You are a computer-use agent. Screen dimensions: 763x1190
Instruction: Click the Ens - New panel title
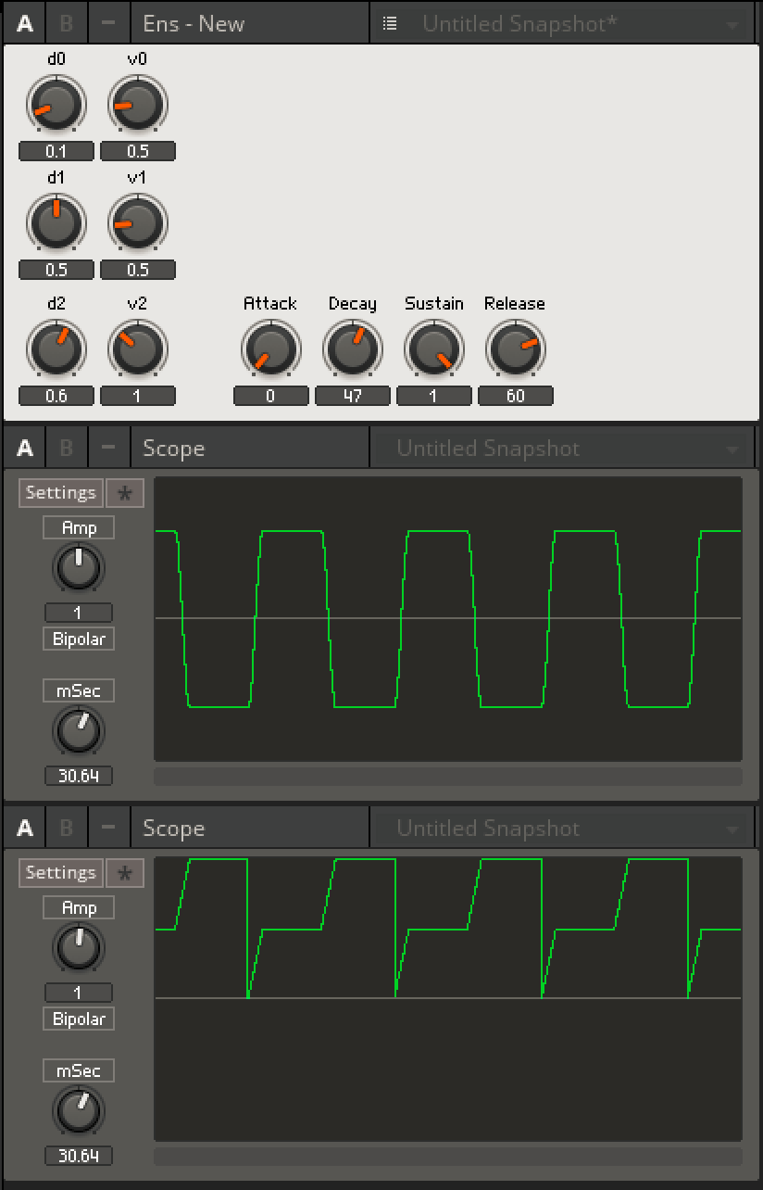[194, 23]
